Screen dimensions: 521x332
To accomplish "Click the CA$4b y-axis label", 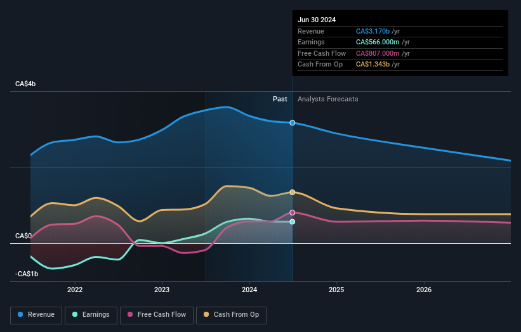I will point(25,84).
